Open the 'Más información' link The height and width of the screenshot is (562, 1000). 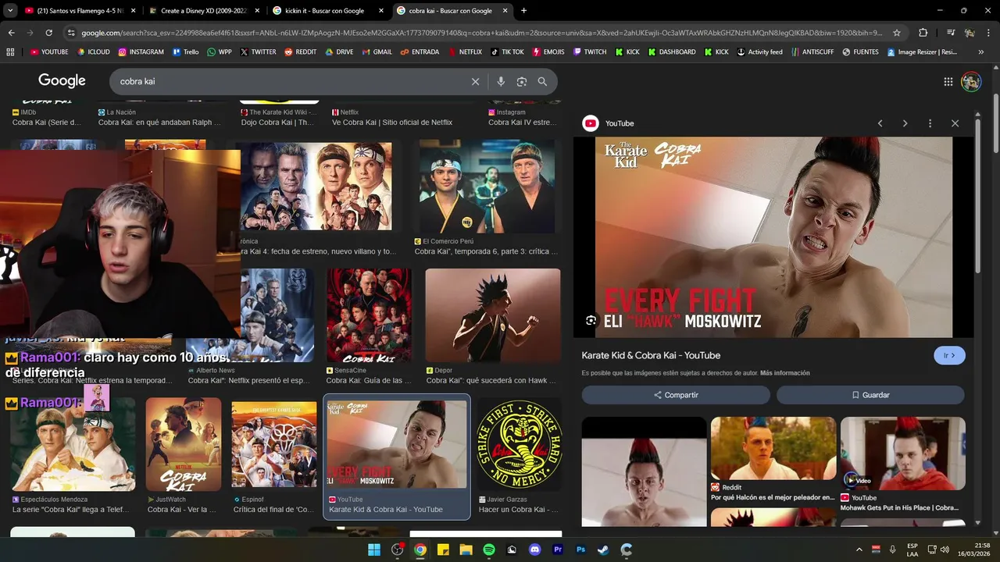pyautogui.click(x=784, y=373)
